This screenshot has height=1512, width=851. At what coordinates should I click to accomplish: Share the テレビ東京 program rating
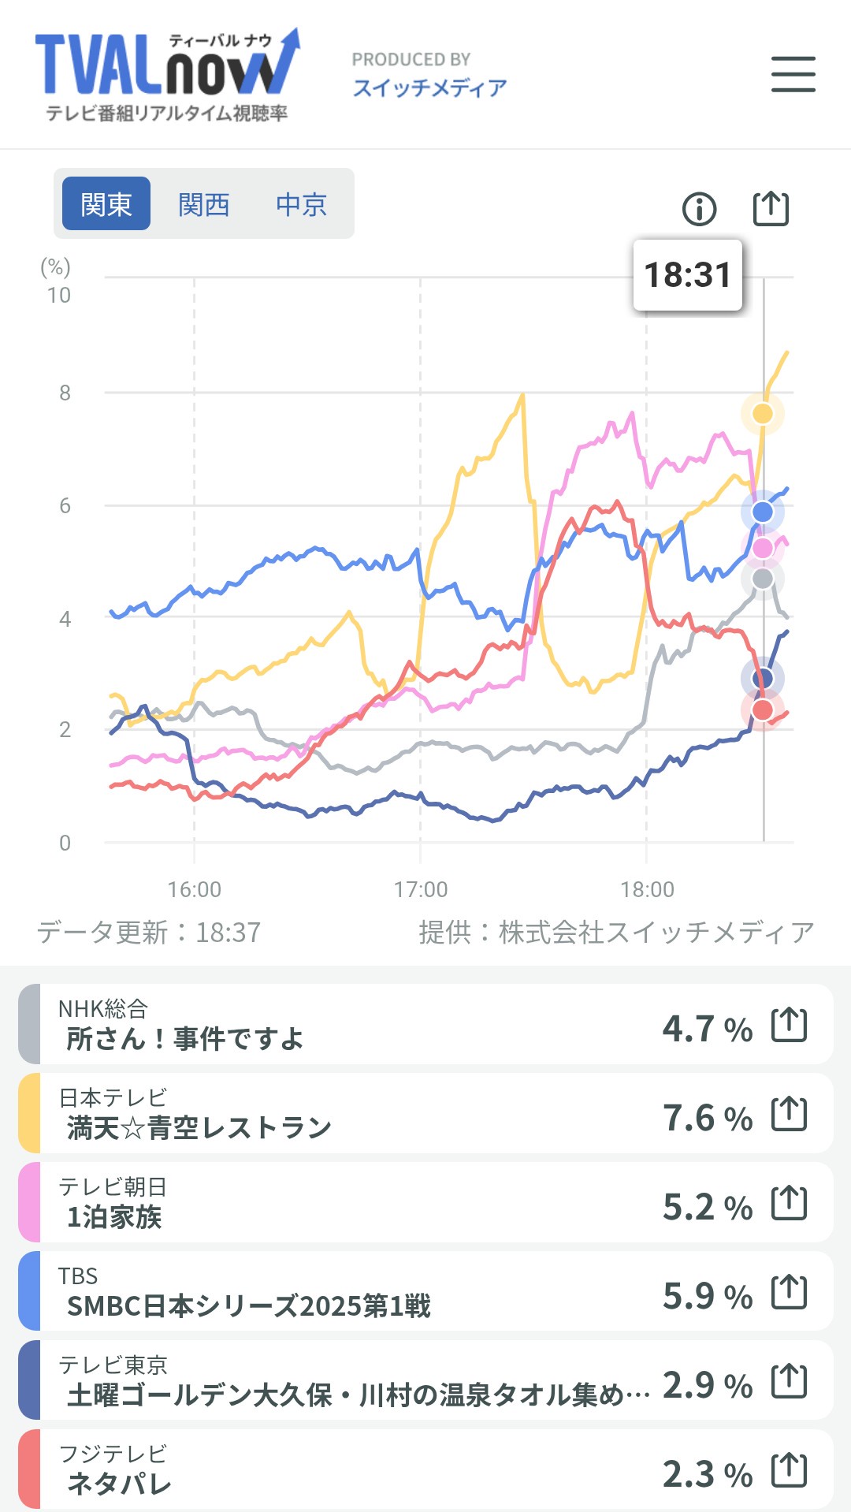click(789, 1381)
